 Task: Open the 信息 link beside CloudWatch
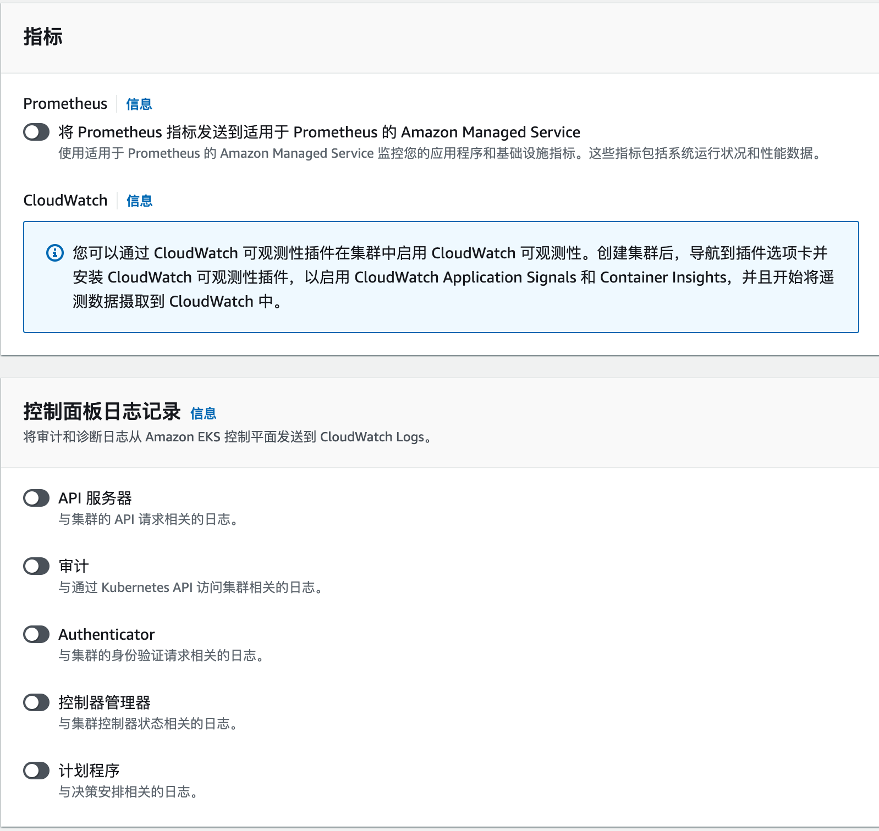coord(139,201)
